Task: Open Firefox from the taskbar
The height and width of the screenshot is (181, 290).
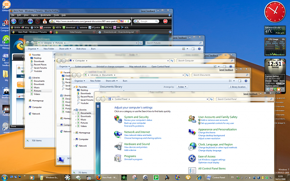Action: click(107, 178)
